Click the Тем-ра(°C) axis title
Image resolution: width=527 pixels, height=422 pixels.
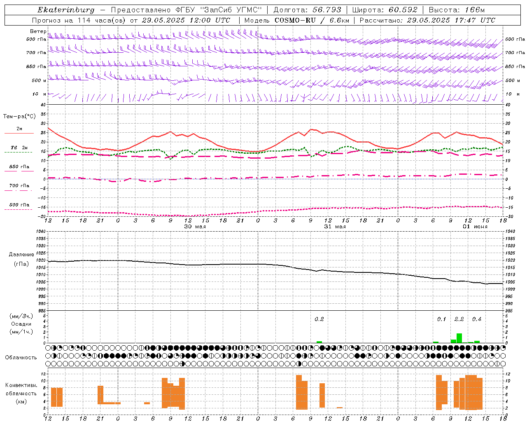pos(19,117)
